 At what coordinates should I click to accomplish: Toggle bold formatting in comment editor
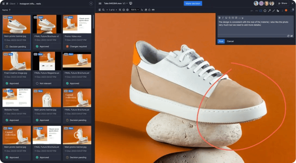tap(219, 18)
